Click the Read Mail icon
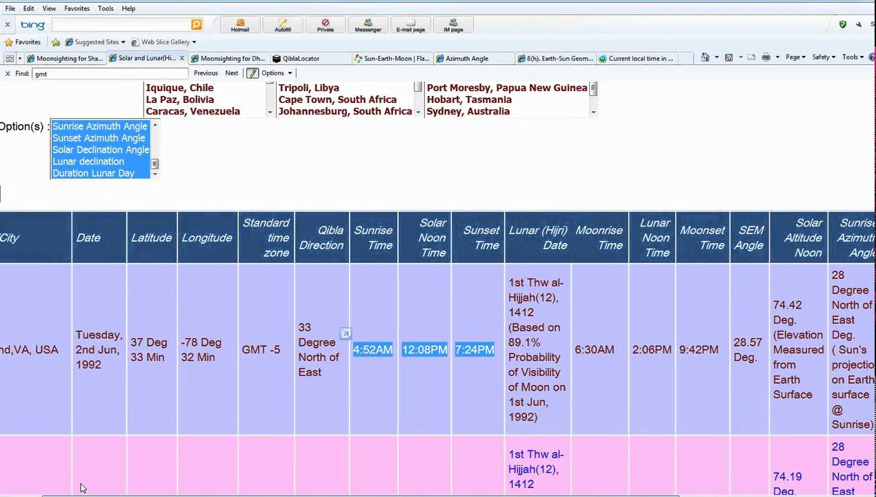 751,57
